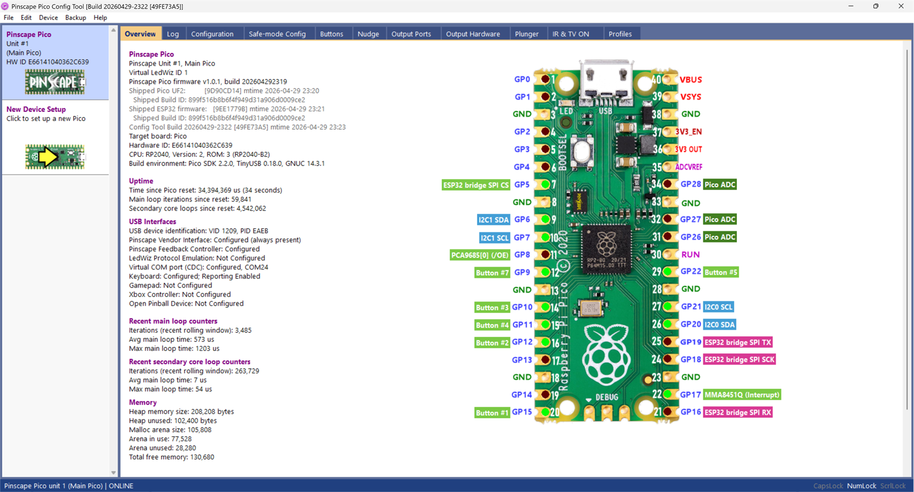This screenshot has height=492, width=914.
Task: Click the New Device Setup Pico arrow icon
Action: 55,156
